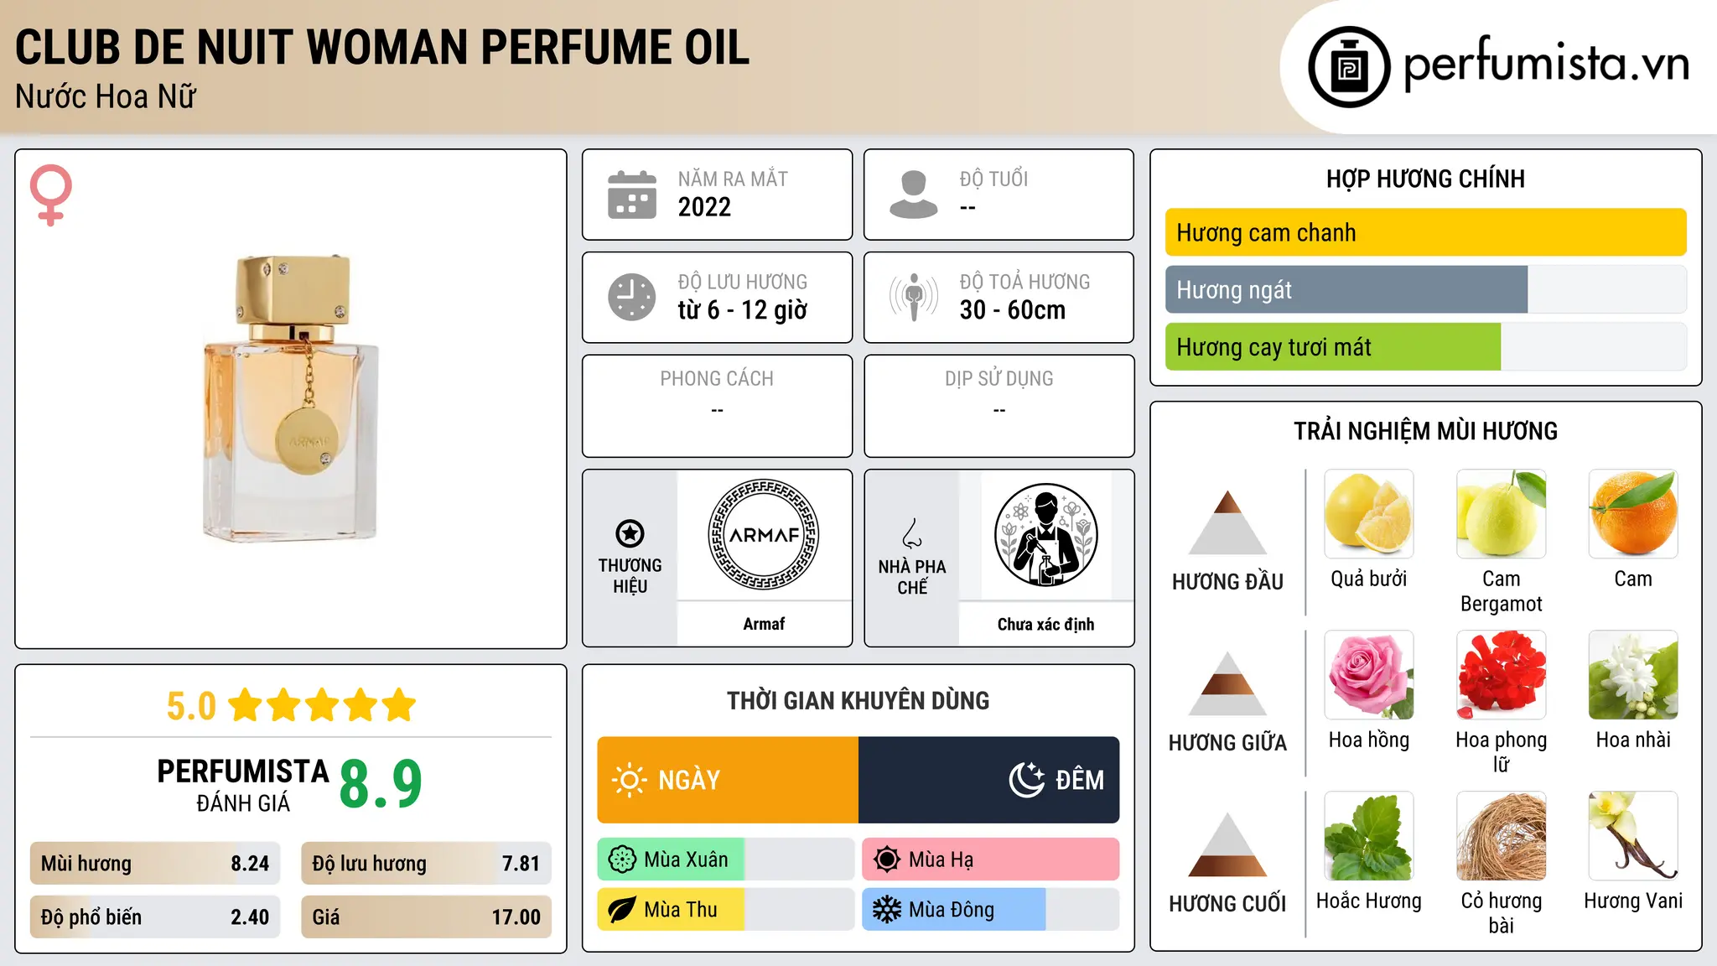Click the Phong cách heading

[717, 379]
